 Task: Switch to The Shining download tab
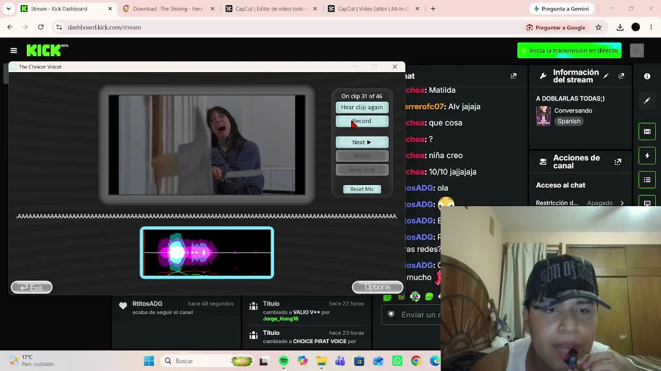168,9
